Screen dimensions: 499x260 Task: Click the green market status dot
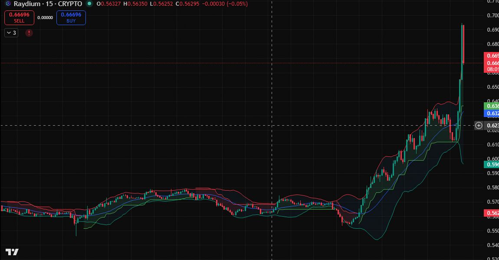click(x=89, y=4)
